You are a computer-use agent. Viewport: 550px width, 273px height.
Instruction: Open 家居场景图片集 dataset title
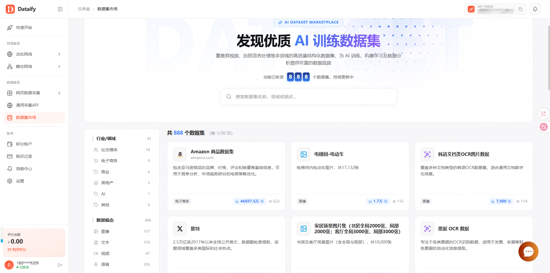pyautogui.click(x=357, y=229)
